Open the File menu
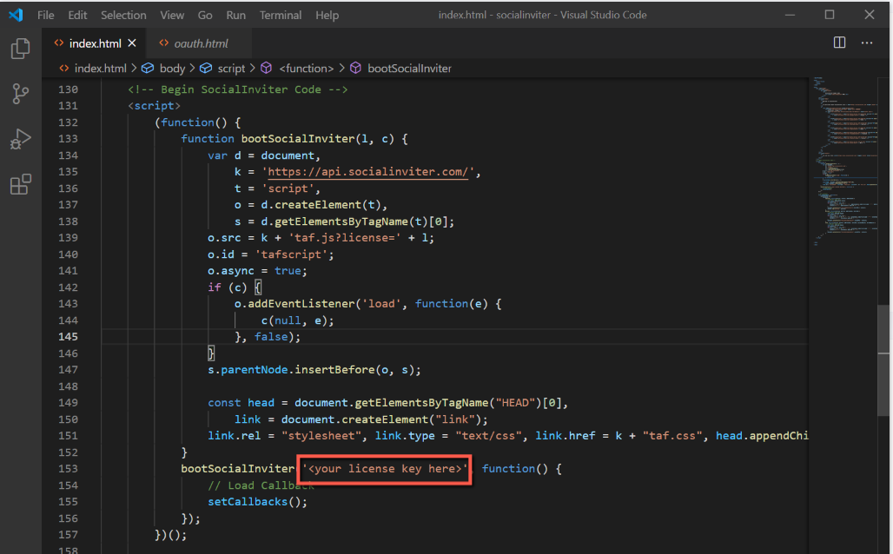 (x=45, y=15)
